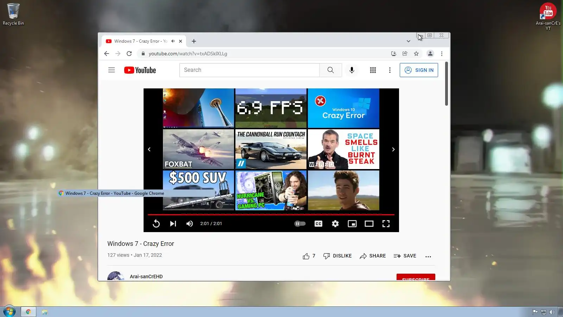This screenshot has width=563, height=317.
Task: Open the Windows 10 Crazy Error video
Action: (x=343, y=108)
